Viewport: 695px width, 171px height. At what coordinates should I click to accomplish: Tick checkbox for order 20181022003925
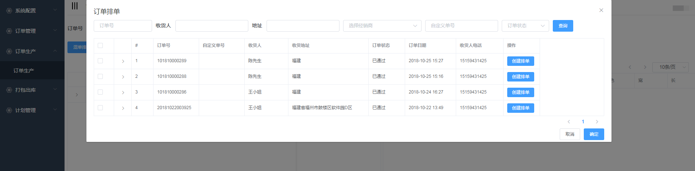point(100,108)
